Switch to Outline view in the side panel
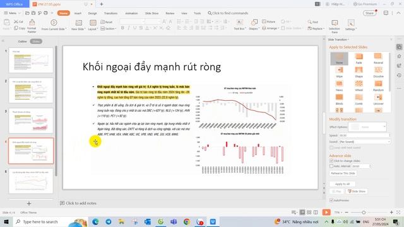 (22, 41)
